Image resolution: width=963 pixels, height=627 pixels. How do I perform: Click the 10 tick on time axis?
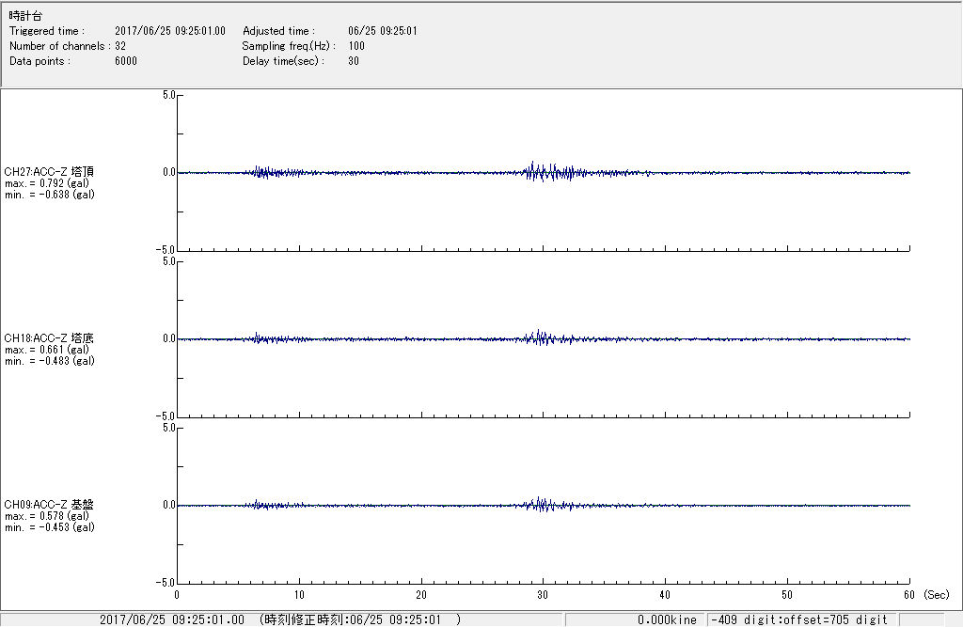(299, 595)
